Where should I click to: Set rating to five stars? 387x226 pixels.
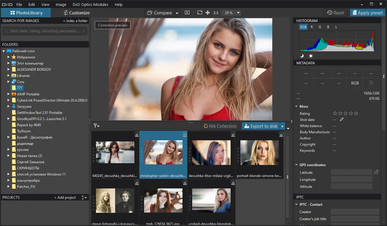click(356, 114)
